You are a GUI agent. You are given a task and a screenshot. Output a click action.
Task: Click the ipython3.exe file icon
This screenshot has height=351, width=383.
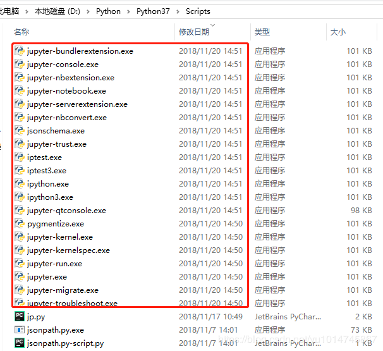(x=20, y=197)
